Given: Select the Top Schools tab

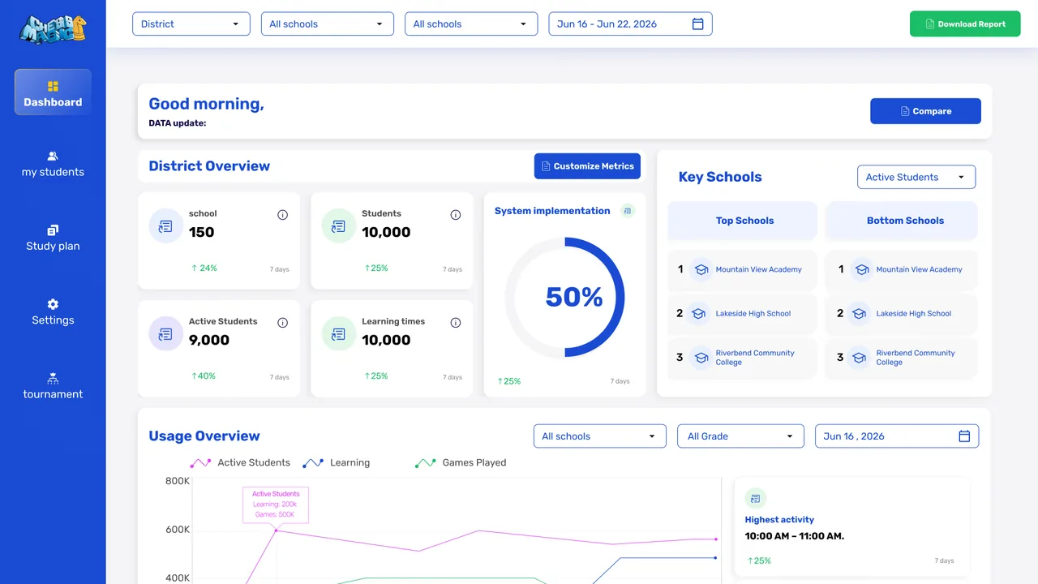Looking at the screenshot, I should click(743, 221).
